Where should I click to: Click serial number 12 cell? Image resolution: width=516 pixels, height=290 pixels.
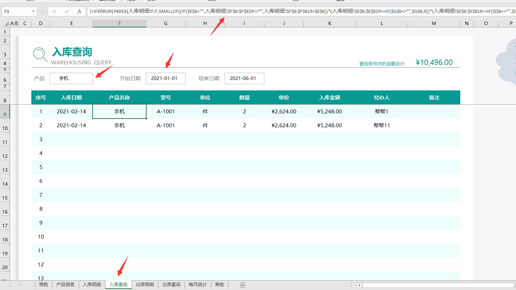(41, 265)
